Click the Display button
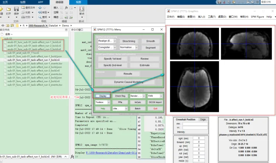 coord(103,96)
